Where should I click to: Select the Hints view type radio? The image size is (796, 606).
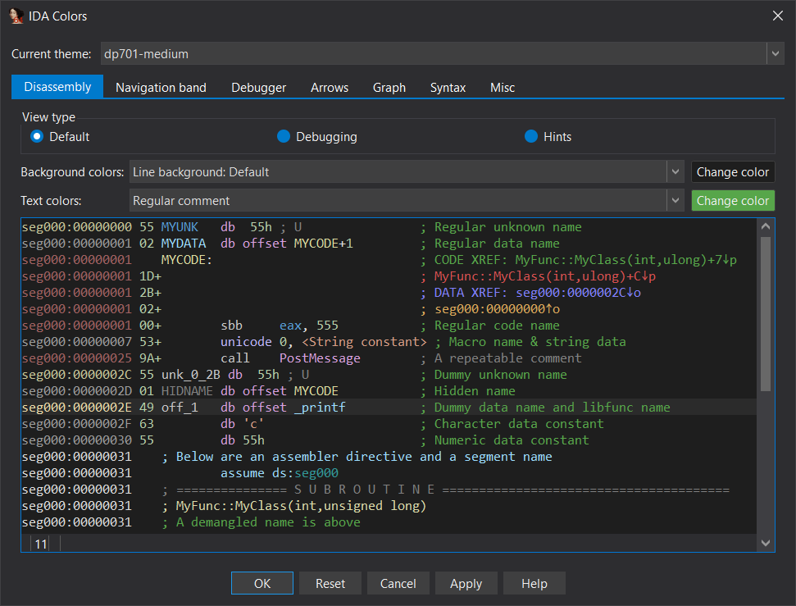(x=530, y=136)
